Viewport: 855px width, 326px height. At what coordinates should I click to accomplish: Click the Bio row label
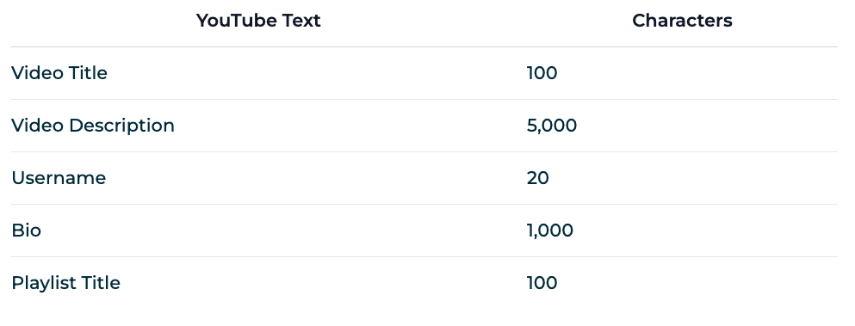pyautogui.click(x=26, y=230)
